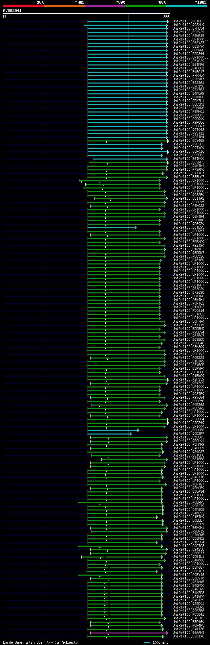Select hit label UniRef100_Q4KTH1
Viewport: 210px width, 645px height.
188,166
